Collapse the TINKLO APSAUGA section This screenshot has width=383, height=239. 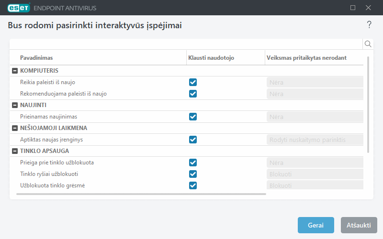(x=15, y=151)
